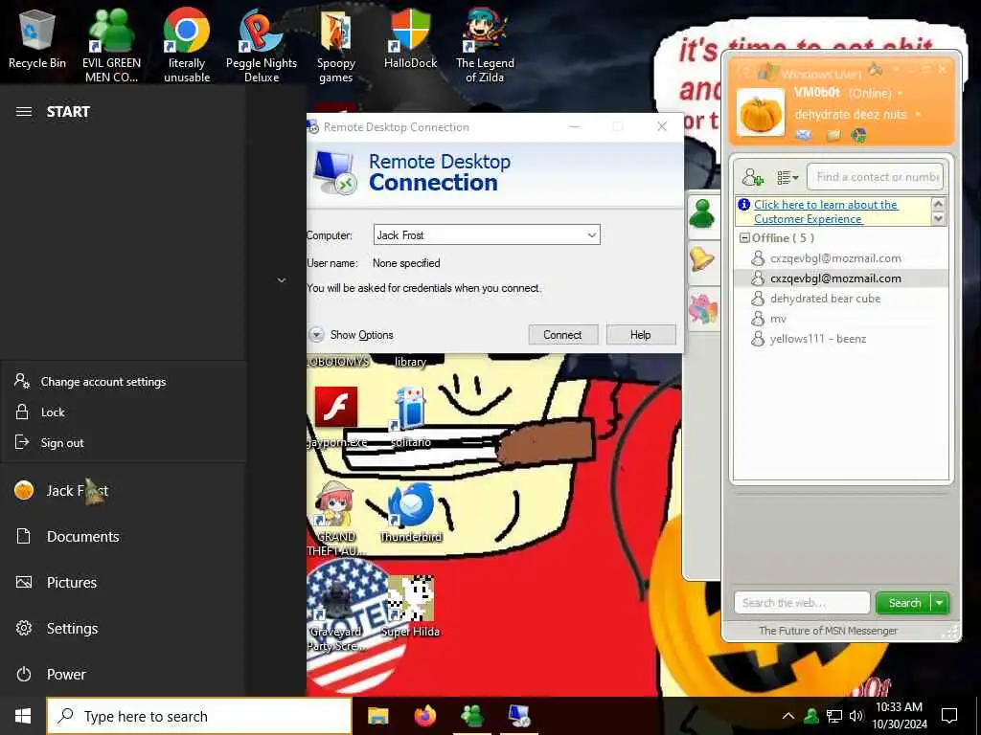This screenshot has width=981, height=735.
Task: Open the Spoopy games folder icon
Action: point(336,45)
